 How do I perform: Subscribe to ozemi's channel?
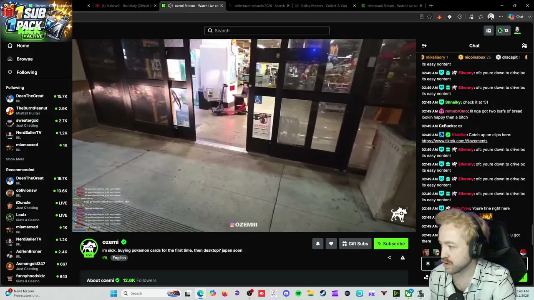[391, 244]
